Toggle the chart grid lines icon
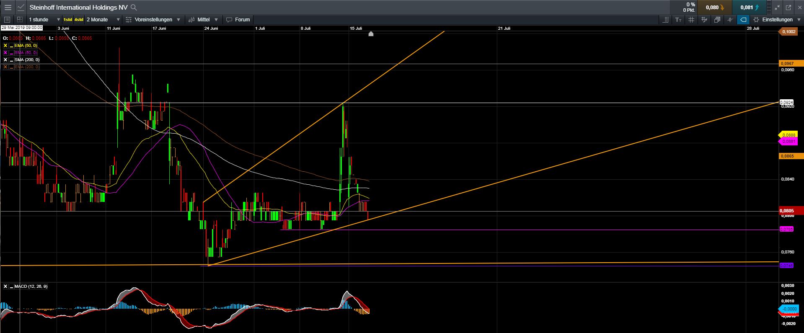 click(691, 20)
